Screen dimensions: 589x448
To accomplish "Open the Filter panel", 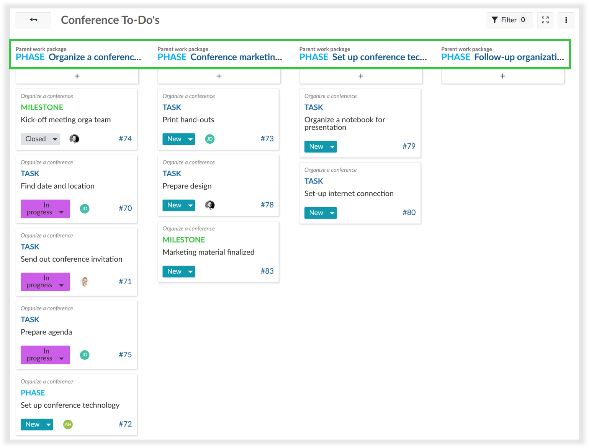I will click(x=509, y=20).
